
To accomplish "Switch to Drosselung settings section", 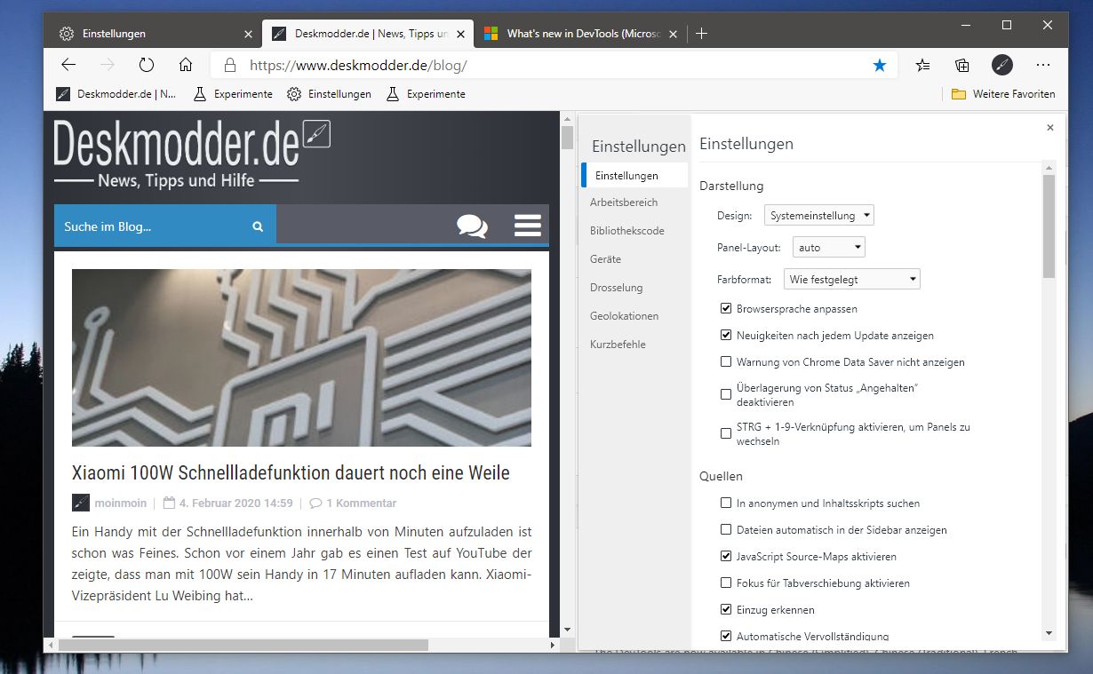I will pyautogui.click(x=616, y=288).
